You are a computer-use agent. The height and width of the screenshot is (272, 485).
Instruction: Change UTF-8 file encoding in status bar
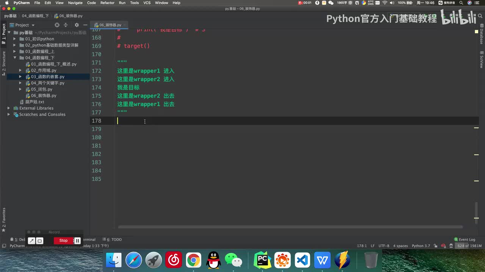click(384, 246)
